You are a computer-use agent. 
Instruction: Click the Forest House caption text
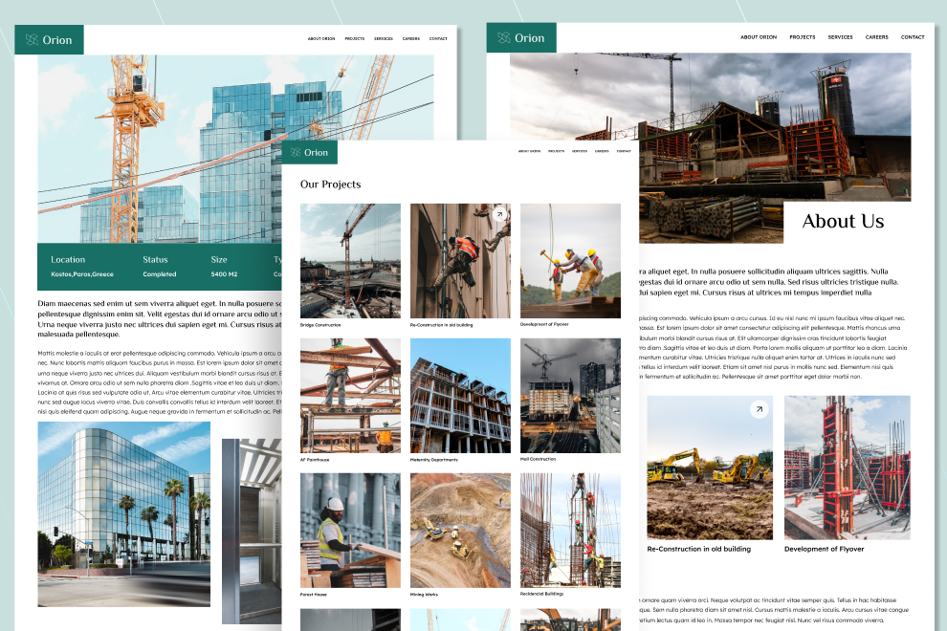point(314,594)
